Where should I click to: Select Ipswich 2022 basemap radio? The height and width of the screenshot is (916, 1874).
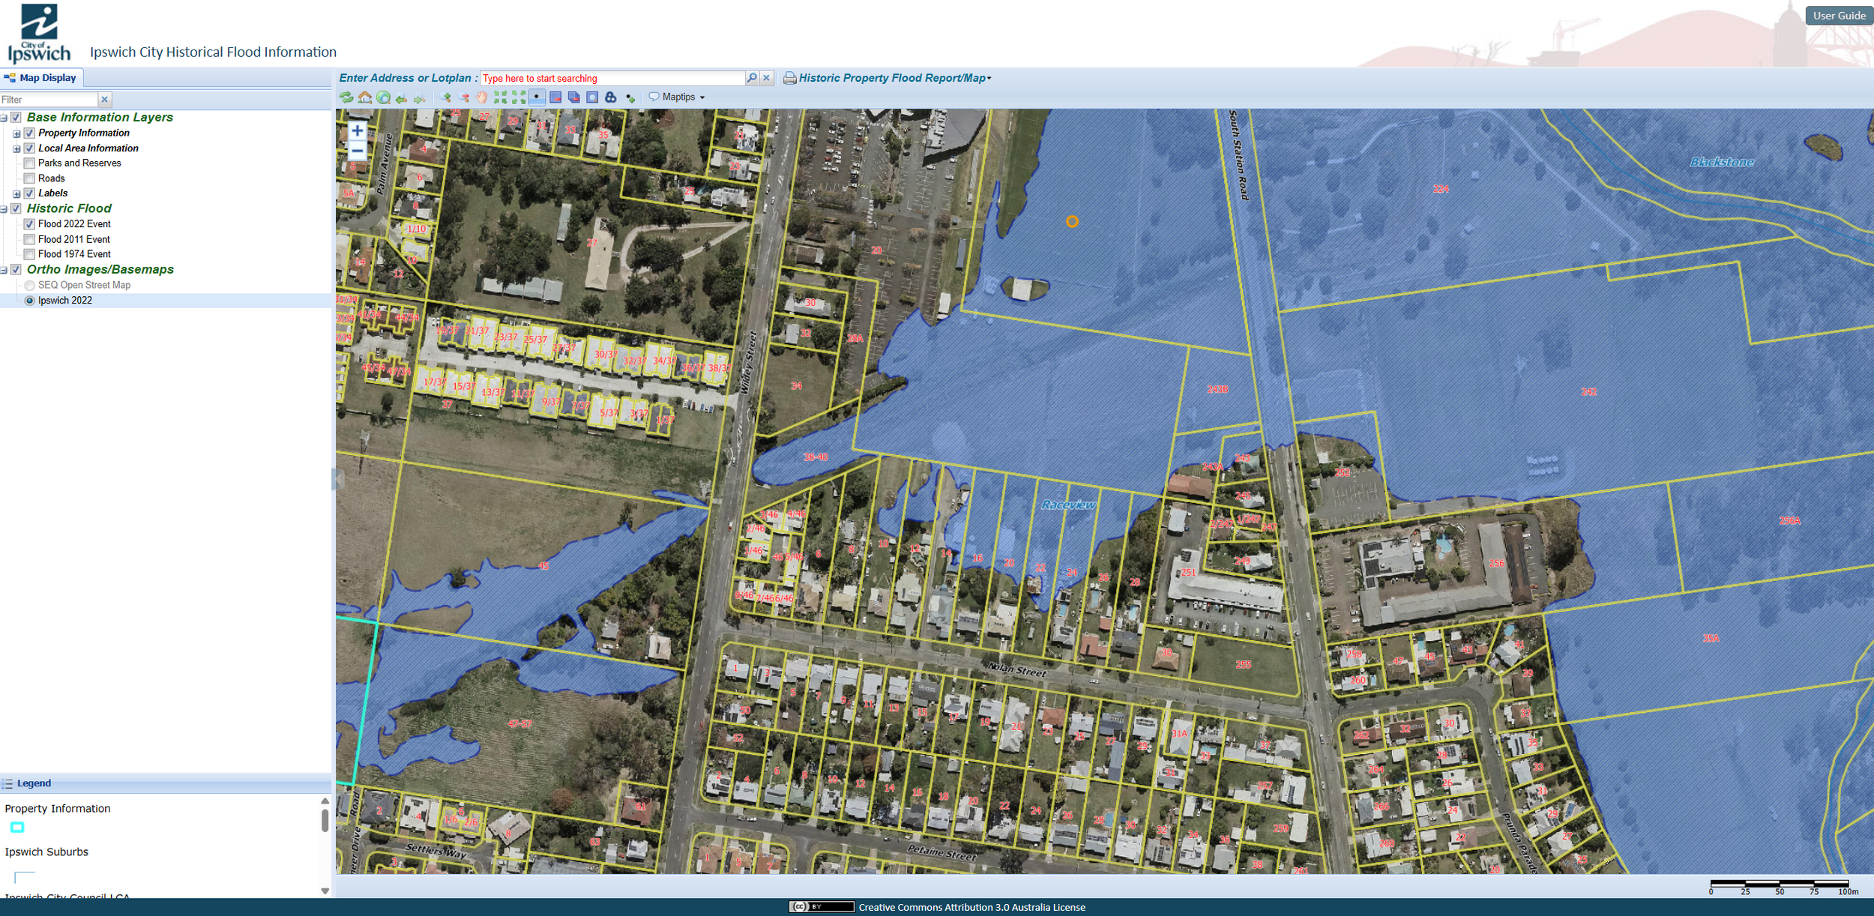point(29,301)
